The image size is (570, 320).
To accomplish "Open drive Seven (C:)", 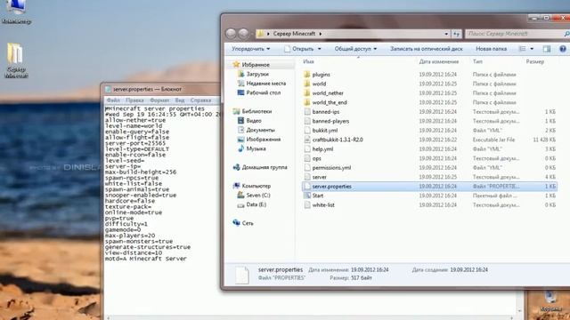I will (258, 196).
